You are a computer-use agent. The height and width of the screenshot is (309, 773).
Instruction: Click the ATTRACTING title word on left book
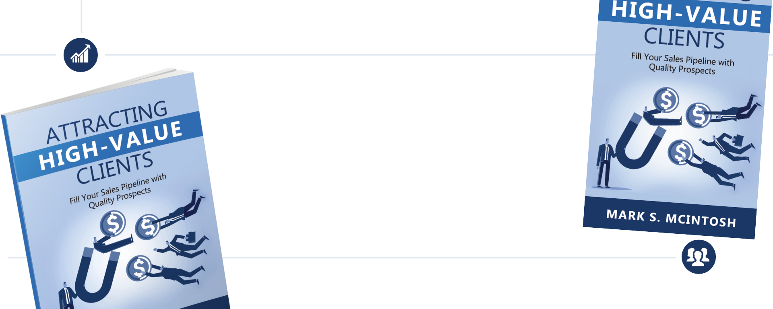pos(107,122)
